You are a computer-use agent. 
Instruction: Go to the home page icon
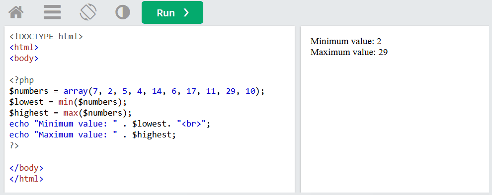pos(16,12)
